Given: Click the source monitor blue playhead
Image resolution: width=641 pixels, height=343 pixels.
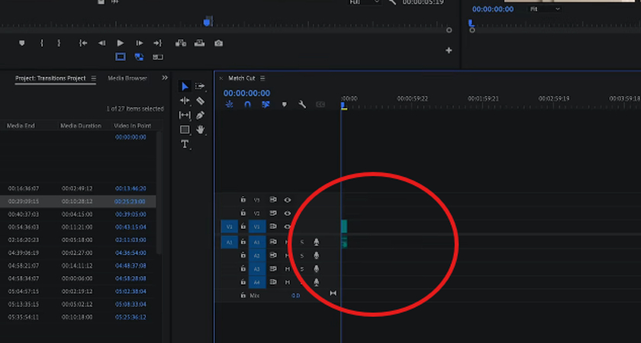Looking at the screenshot, I should click(x=208, y=21).
